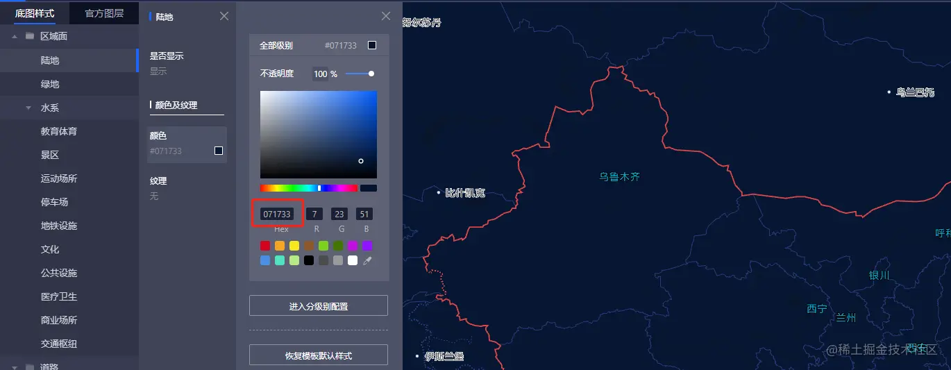Close the color picker panel

(x=386, y=16)
